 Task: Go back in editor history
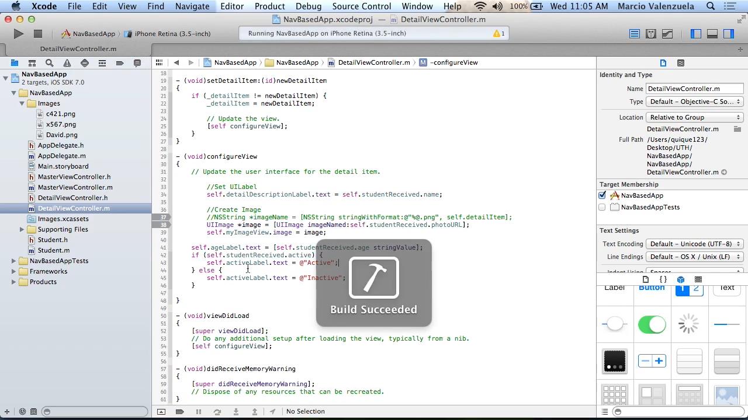point(176,62)
